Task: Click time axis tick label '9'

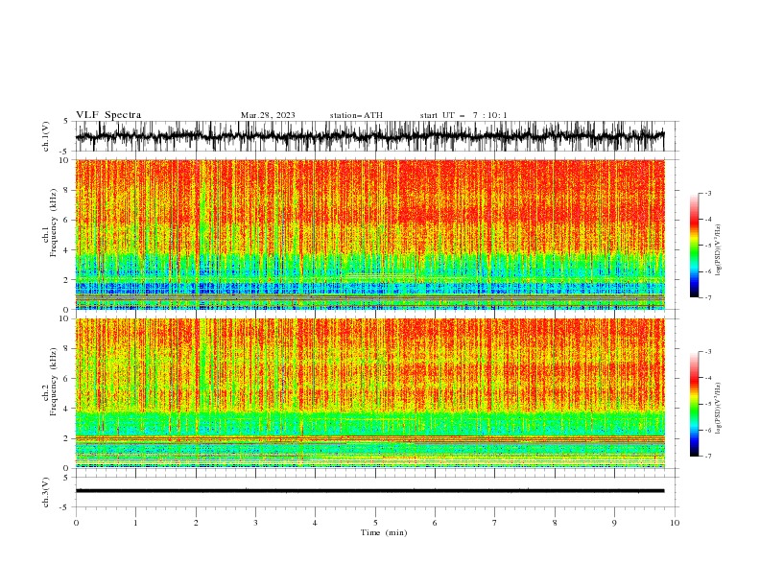Action: click(614, 523)
